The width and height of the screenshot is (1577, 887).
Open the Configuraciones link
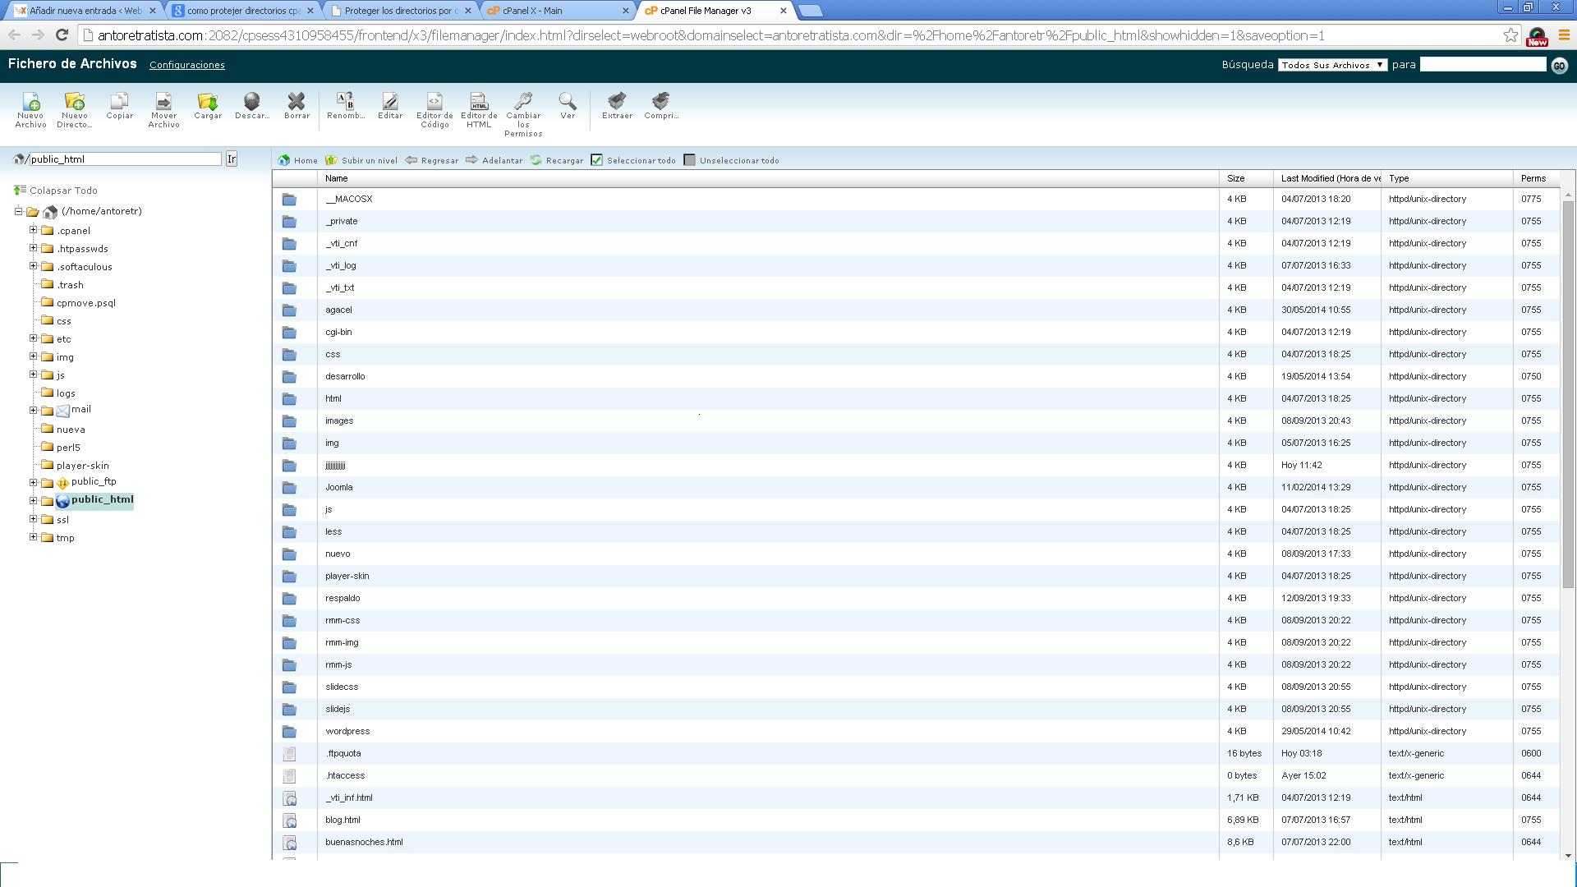tap(186, 65)
